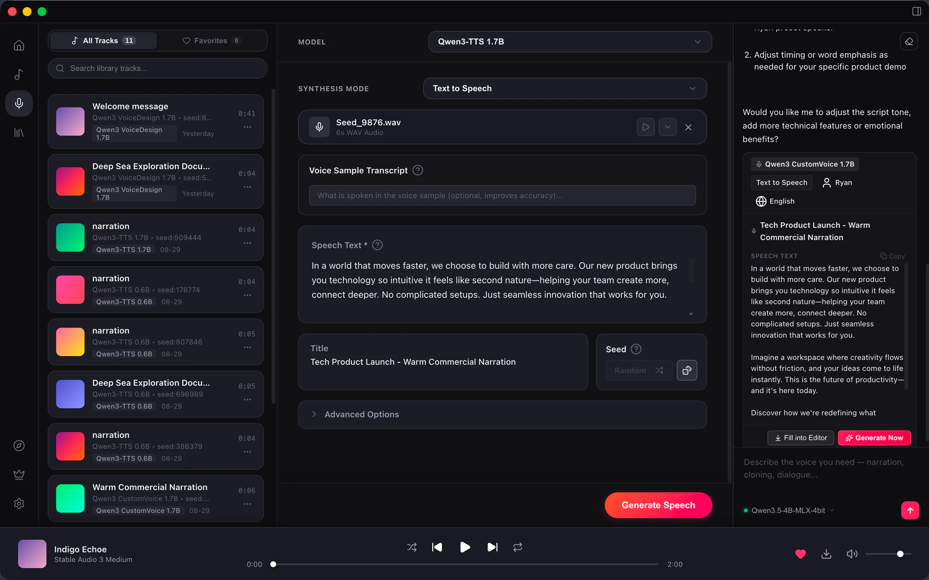Open the compass explore icon in the sidebar
The width and height of the screenshot is (929, 580).
coord(19,445)
